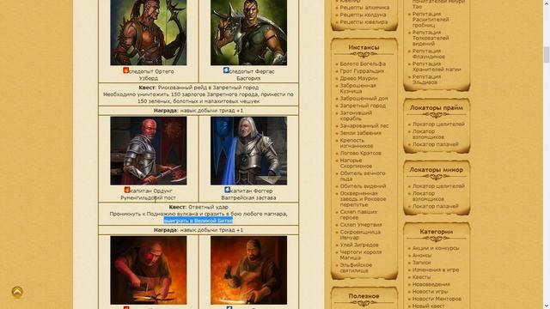
Task: Open the Рецепты колдуна link
Action: (363, 15)
